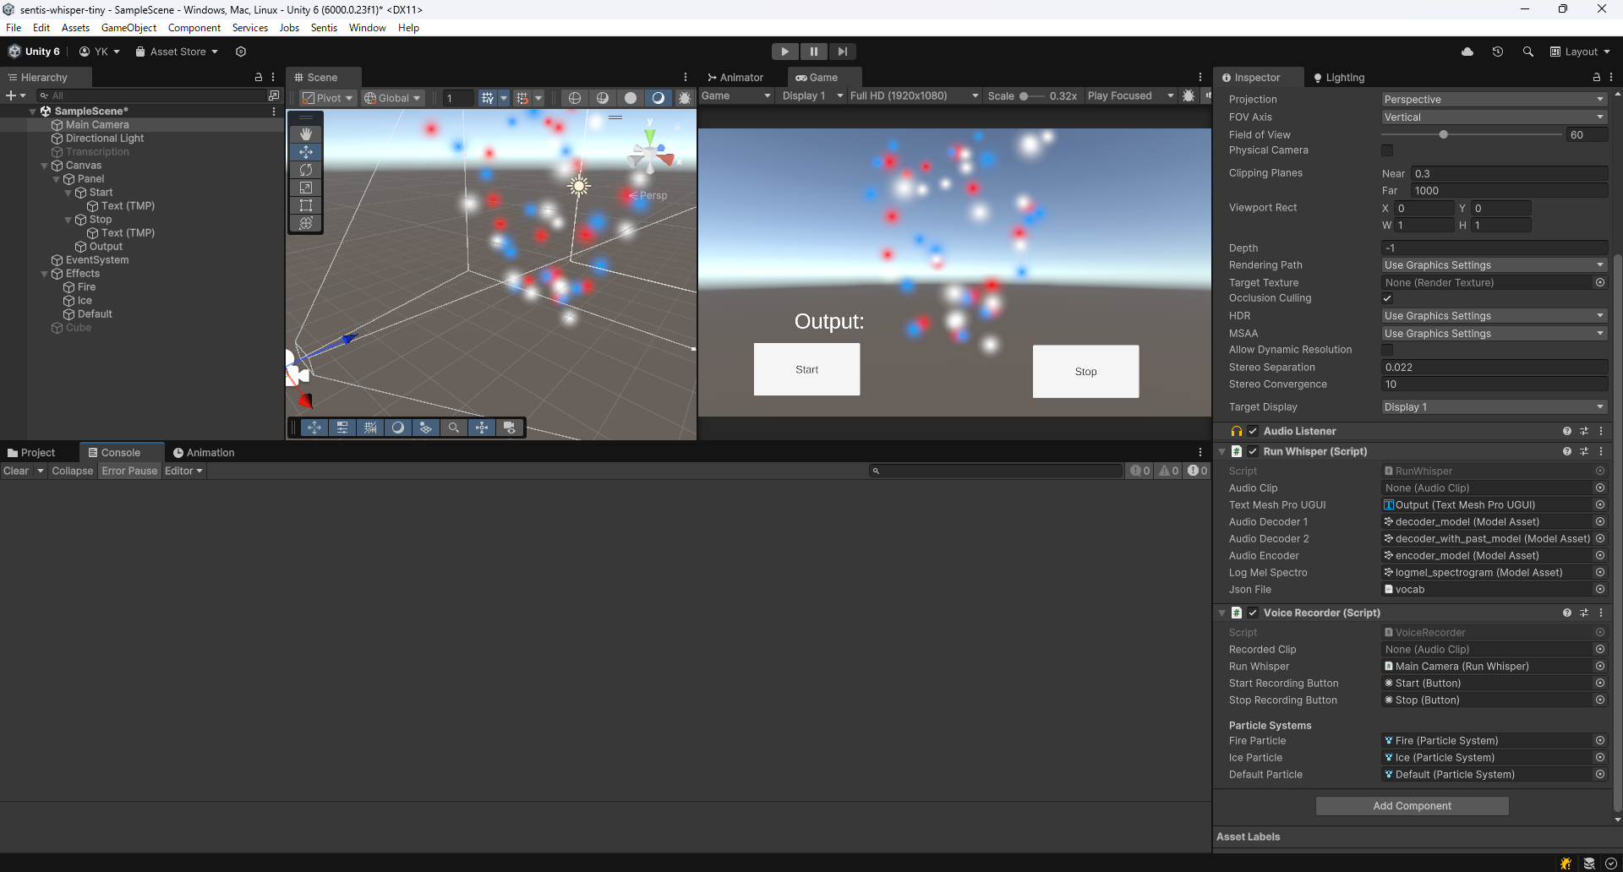Open the MSAA dropdown
Screen dimensions: 1623x872
1494,333
